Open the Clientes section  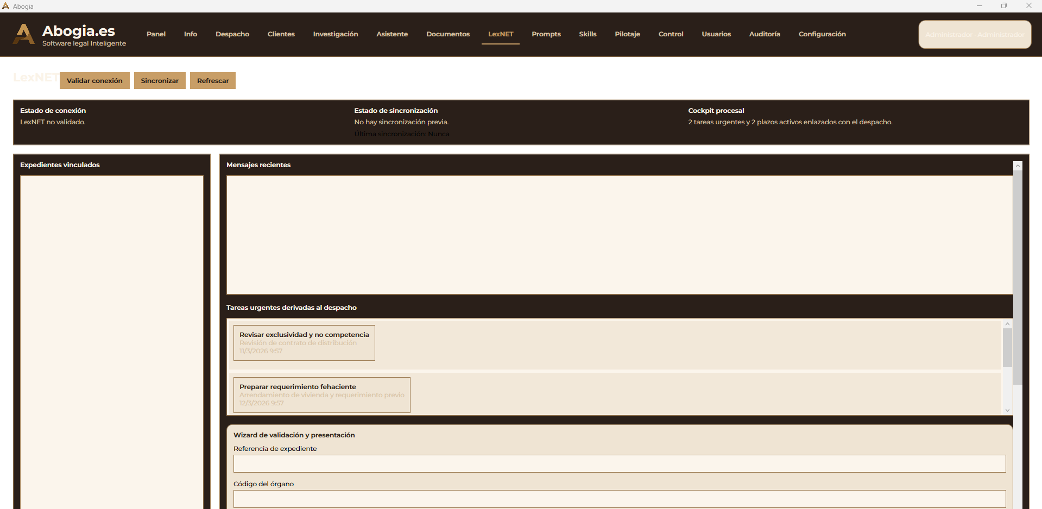(281, 34)
